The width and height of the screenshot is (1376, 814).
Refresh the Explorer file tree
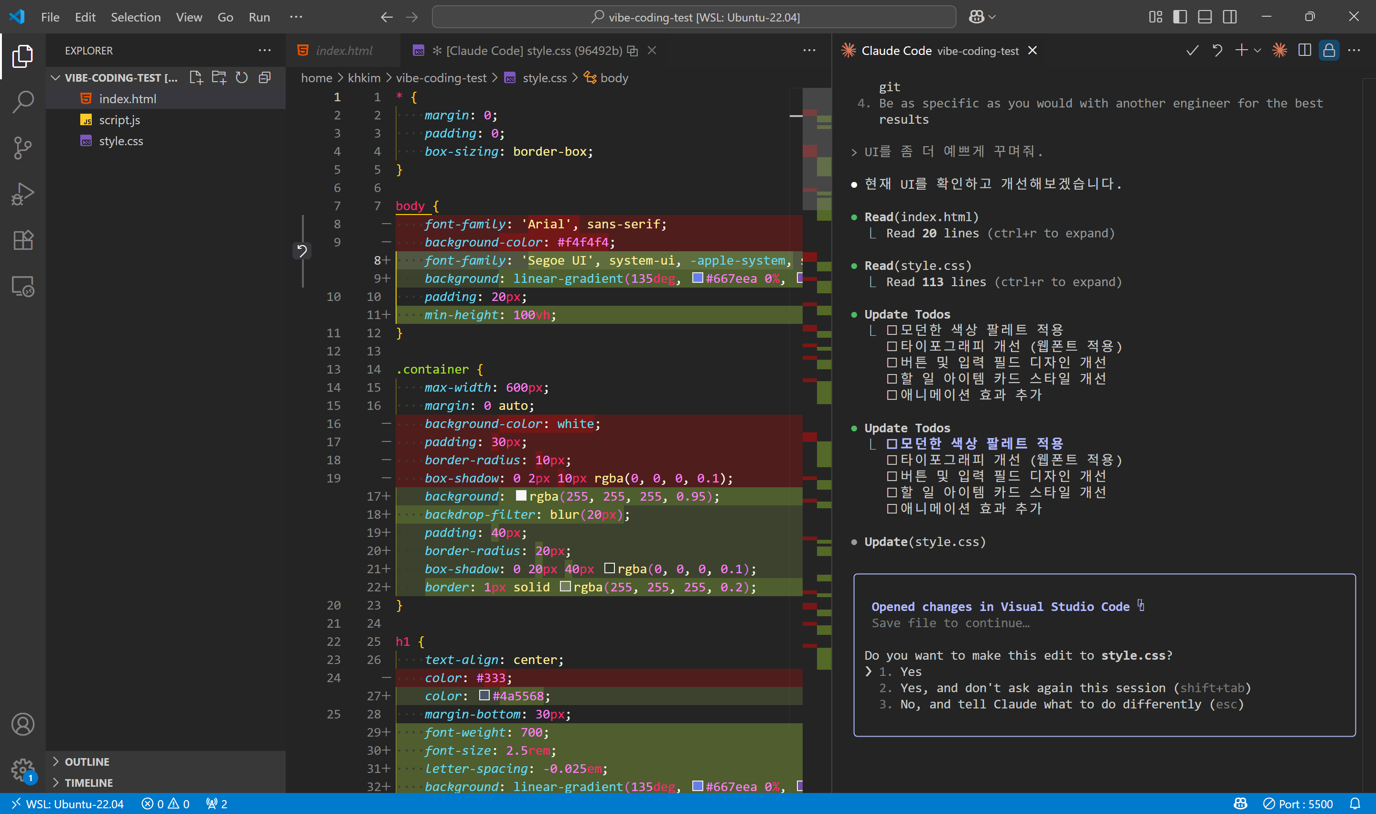(242, 77)
